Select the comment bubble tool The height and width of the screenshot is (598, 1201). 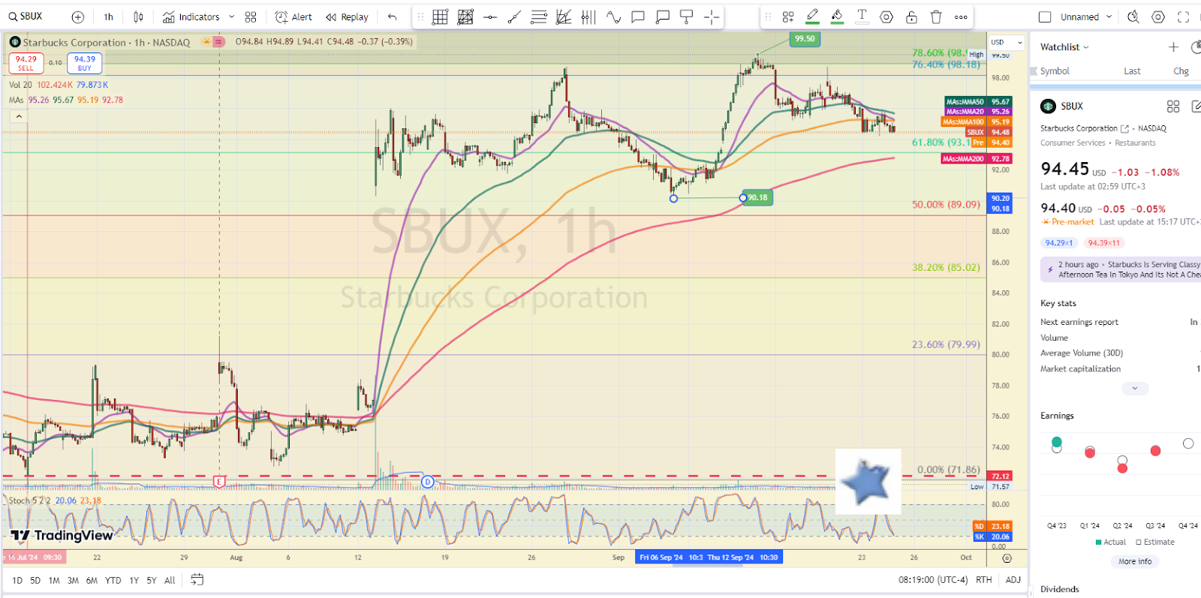pyautogui.click(x=638, y=17)
